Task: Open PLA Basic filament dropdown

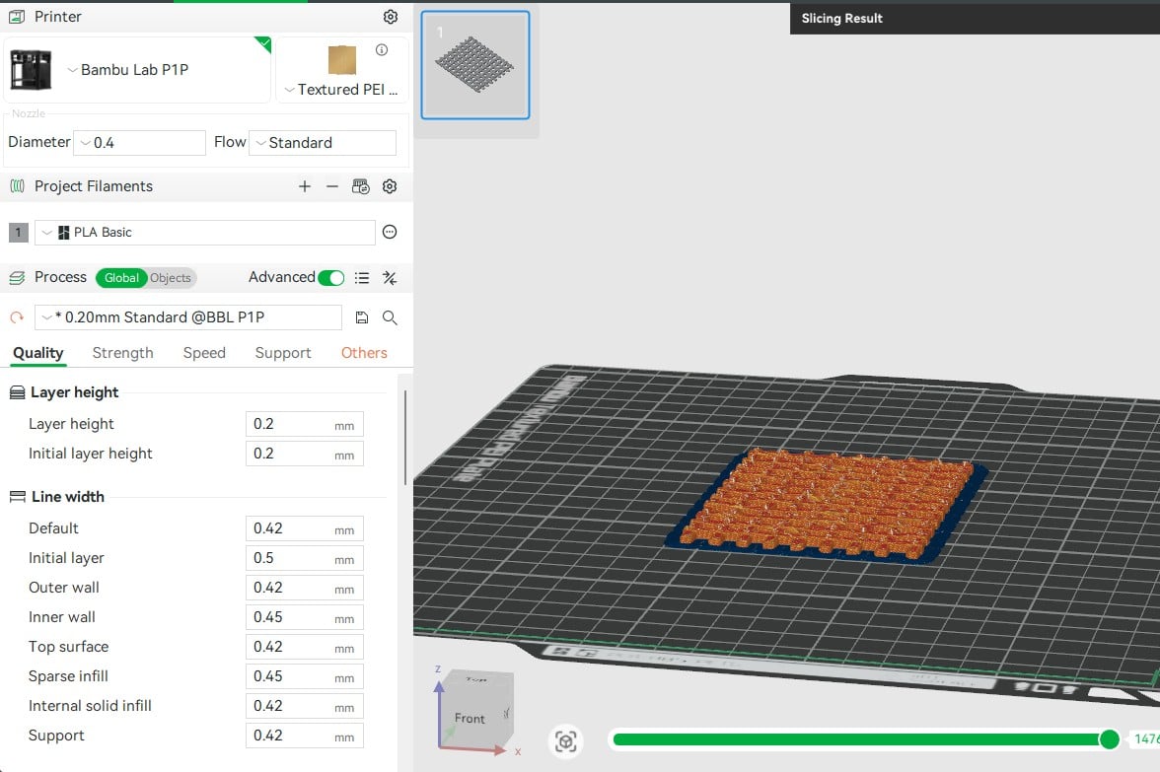Action: [205, 233]
